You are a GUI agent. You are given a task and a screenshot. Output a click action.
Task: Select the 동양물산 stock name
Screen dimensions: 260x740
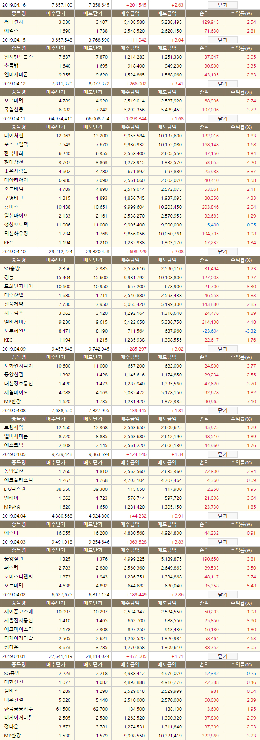(14, 472)
